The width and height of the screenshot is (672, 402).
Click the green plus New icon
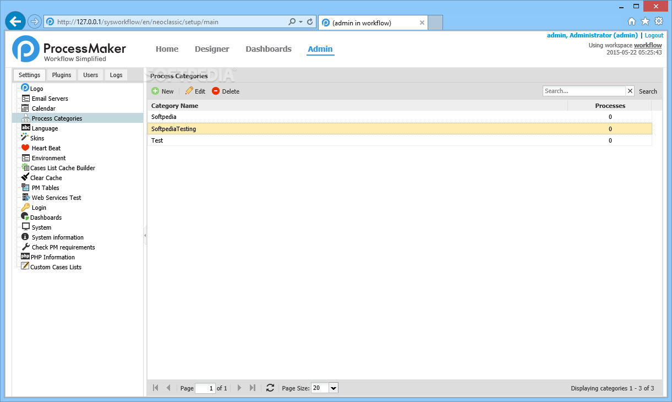tap(155, 91)
